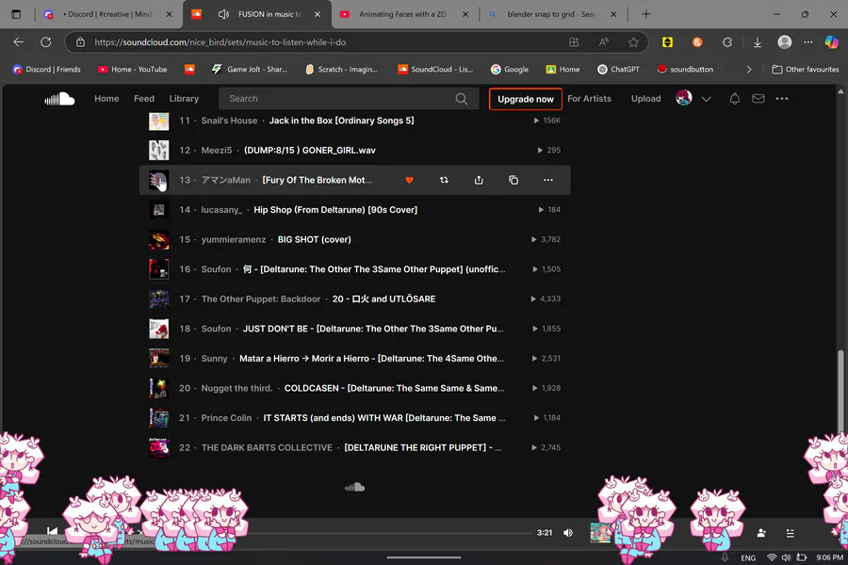The width and height of the screenshot is (848, 565).
Task: Play BIG SHOT (cover) track thumbnail
Action: [x=159, y=239]
